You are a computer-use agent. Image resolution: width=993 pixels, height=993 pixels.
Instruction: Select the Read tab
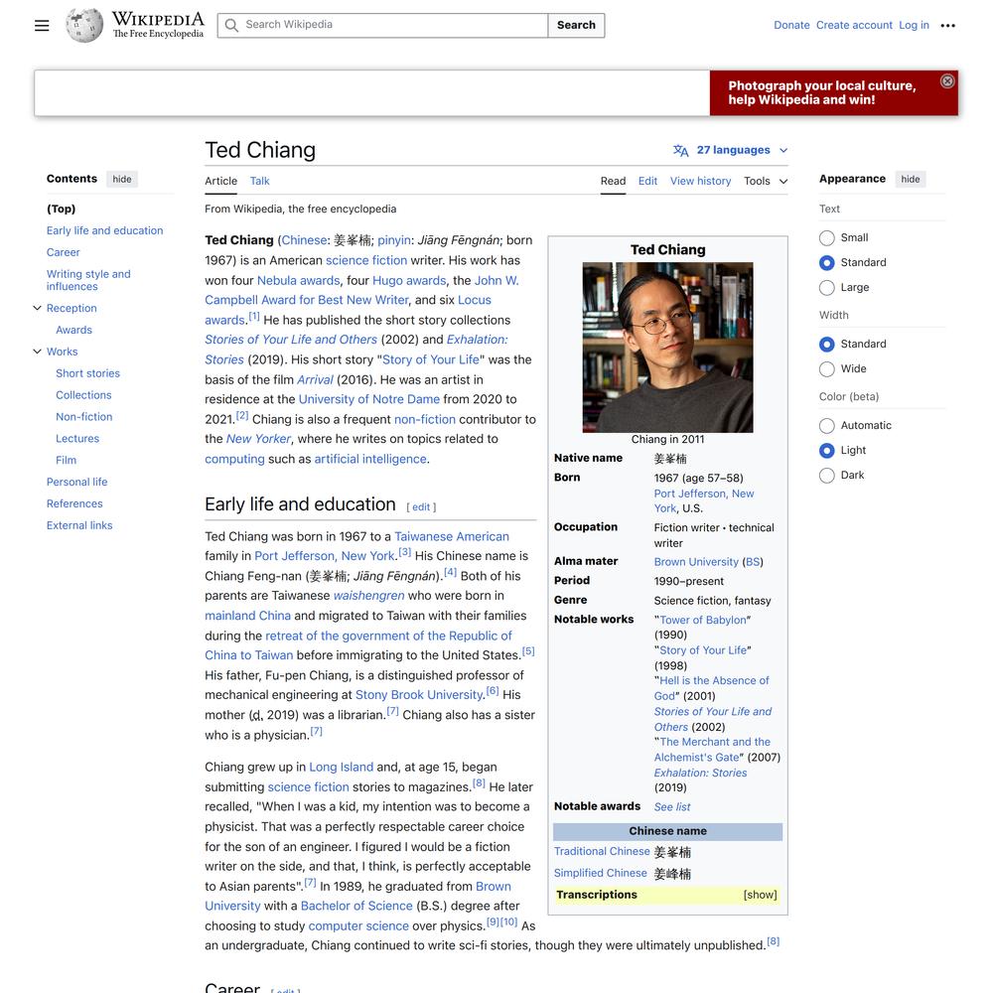click(613, 181)
